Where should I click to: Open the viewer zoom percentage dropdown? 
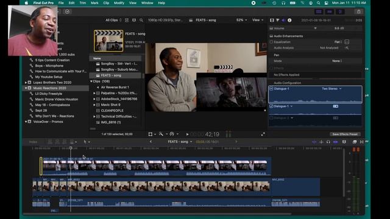pos(241,20)
